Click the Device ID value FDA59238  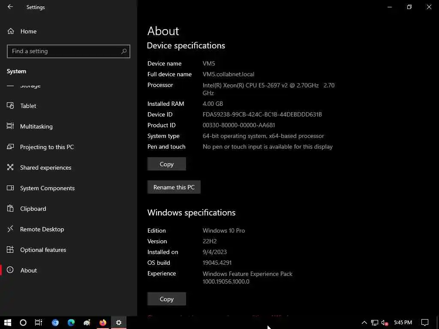262,114
